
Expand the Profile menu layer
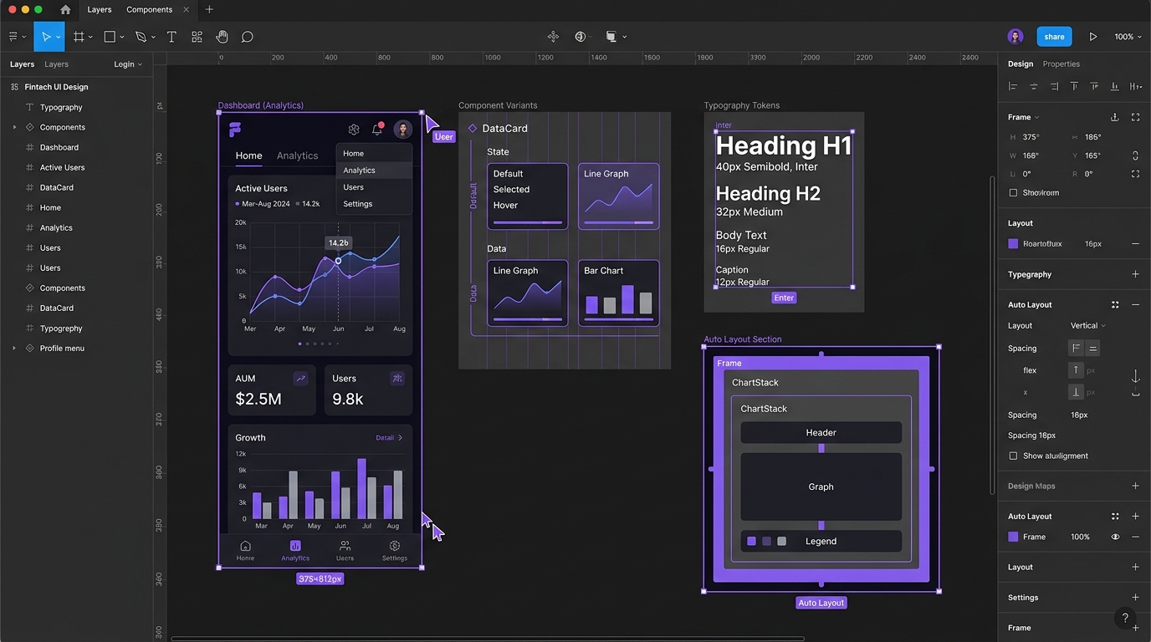pyautogui.click(x=13, y=349)
